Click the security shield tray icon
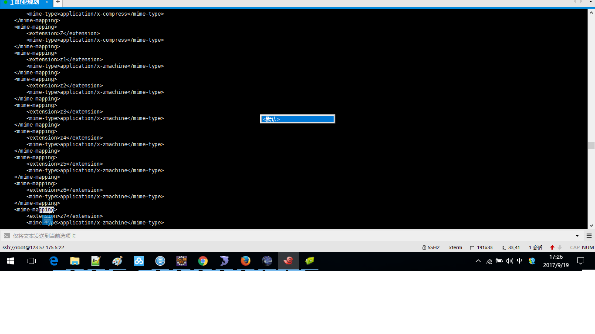 tap(532, 261)
